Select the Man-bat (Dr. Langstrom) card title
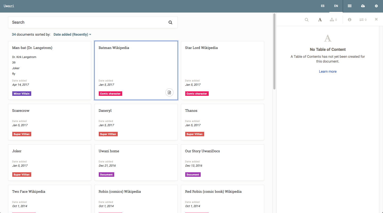 click(x=32, y=48)
